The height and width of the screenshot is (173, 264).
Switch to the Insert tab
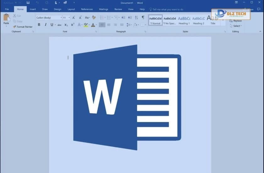pos(33,9)
